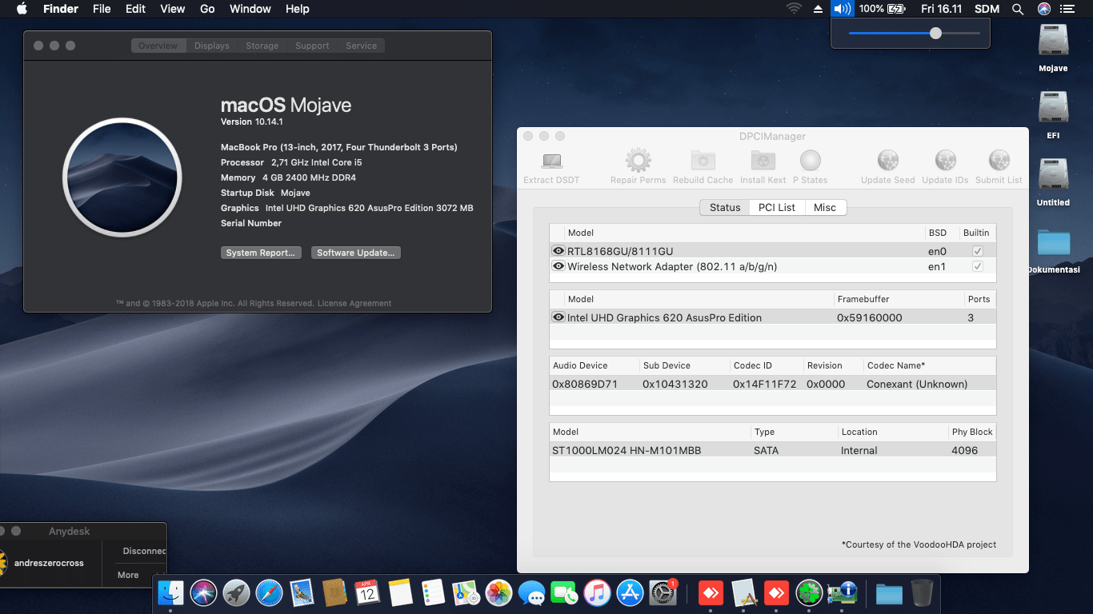Screen dimensions: 1093x614
Task: Click the Update IDs icon
Action: click(945, 164)
